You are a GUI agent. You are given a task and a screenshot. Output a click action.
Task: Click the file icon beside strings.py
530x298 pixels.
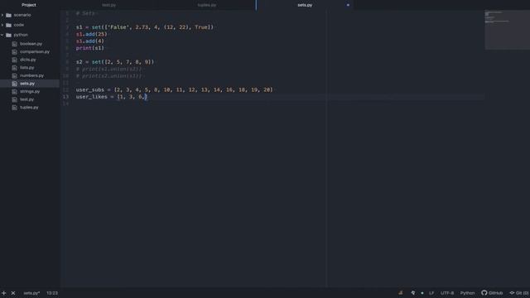tap(15, 92)
